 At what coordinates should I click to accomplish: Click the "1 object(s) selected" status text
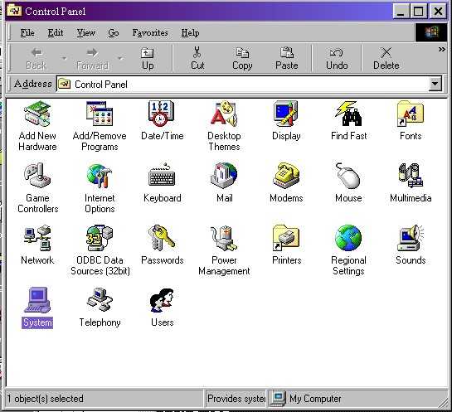(x=46, y=399)
